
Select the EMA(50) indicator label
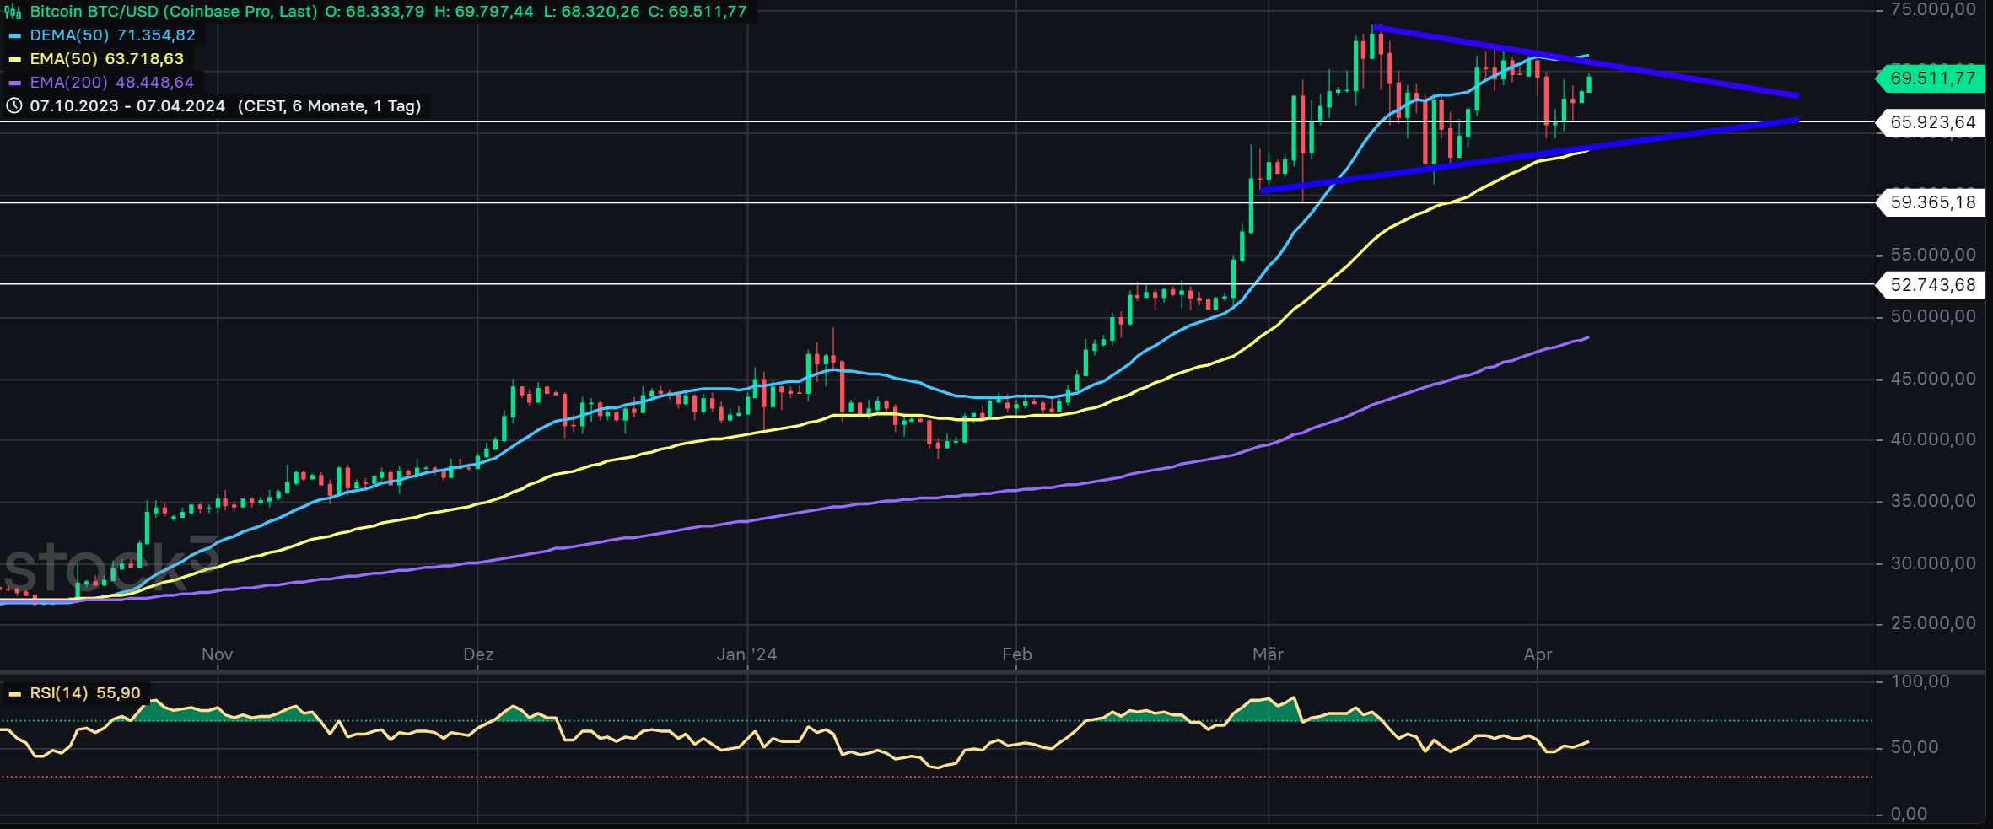point(64,59)
